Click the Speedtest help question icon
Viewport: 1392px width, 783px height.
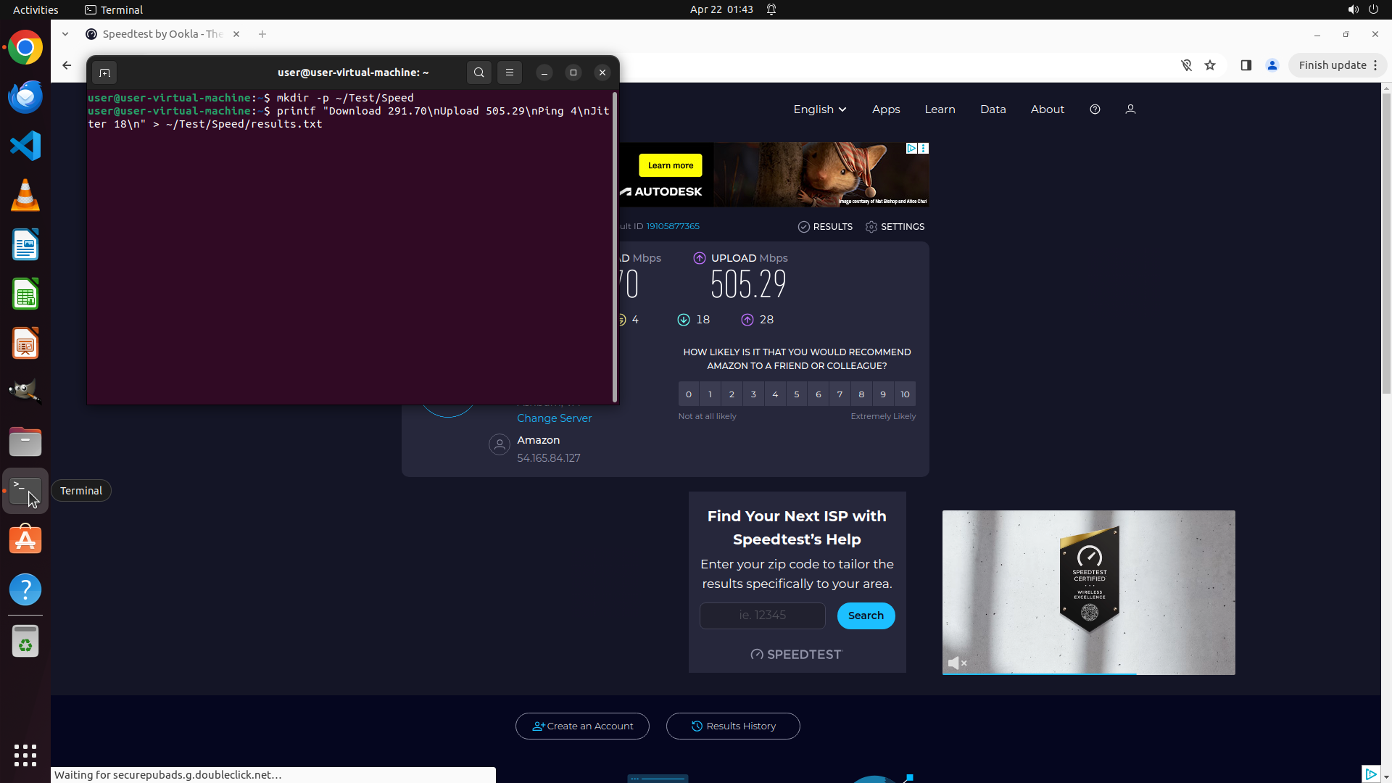click(1095, 109)
